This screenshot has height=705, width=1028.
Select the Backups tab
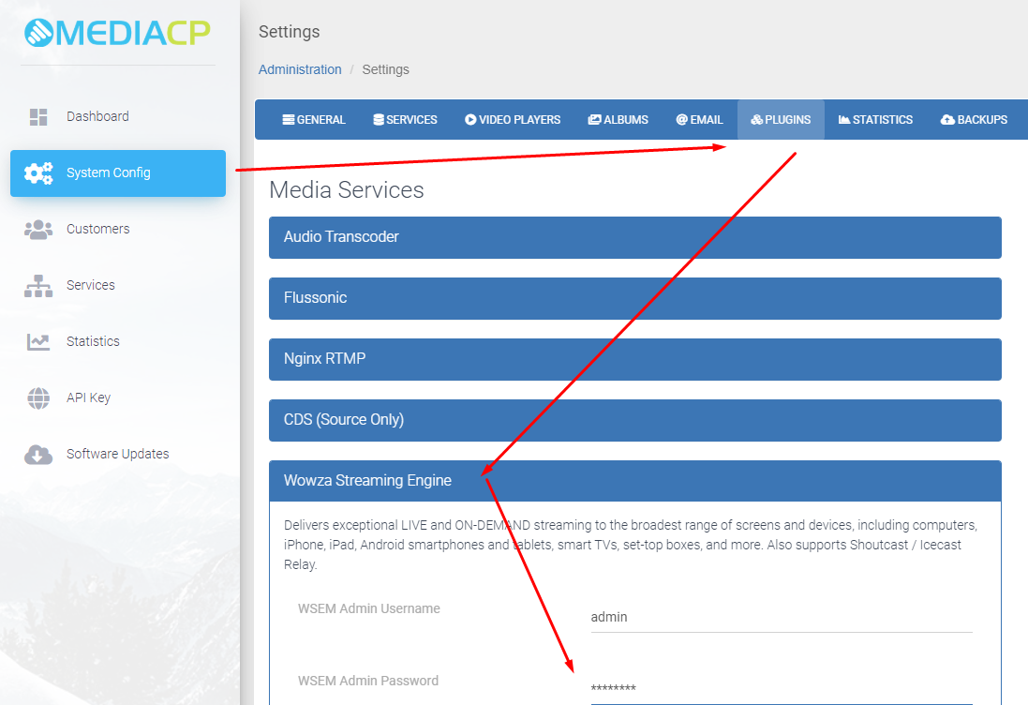point(974,120)
